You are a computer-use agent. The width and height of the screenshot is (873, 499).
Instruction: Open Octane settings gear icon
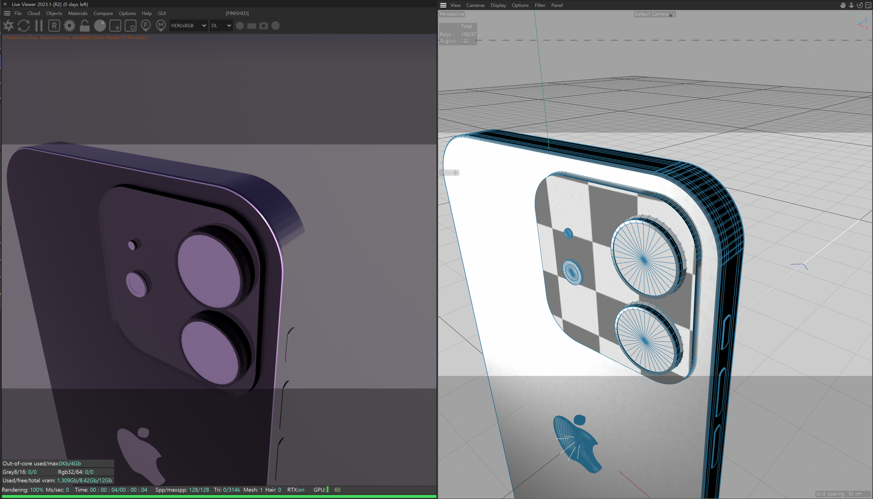tap(70, 26)
